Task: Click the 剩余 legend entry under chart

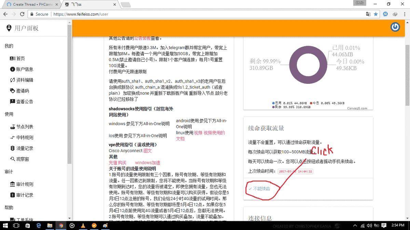Action: tap(291, 107)
